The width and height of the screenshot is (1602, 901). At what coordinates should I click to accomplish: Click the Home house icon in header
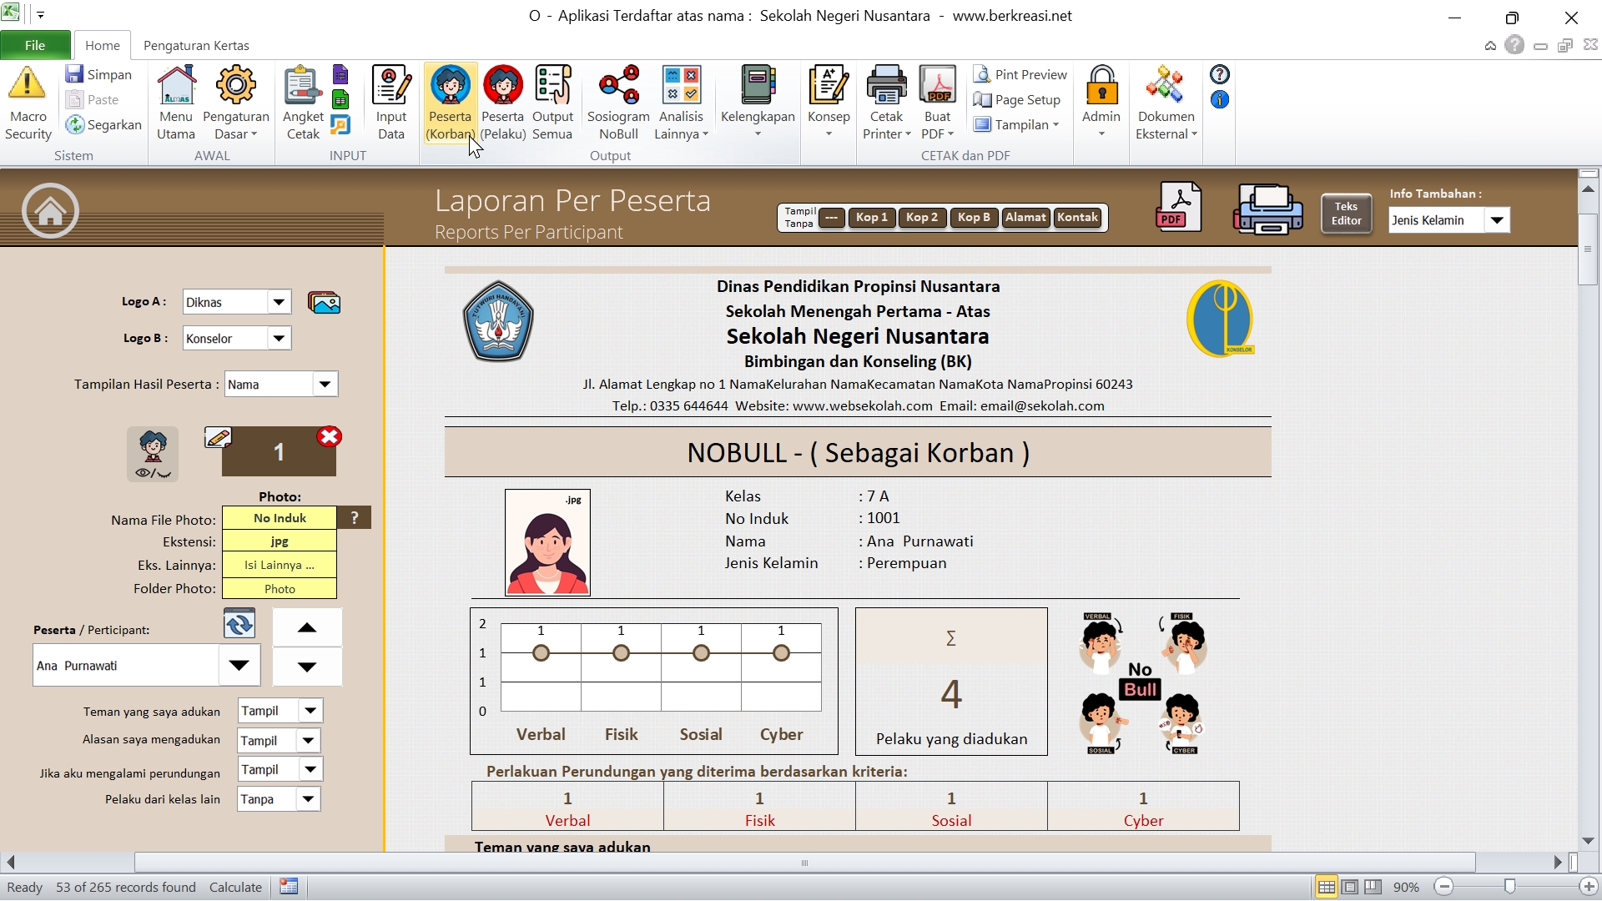50,211
